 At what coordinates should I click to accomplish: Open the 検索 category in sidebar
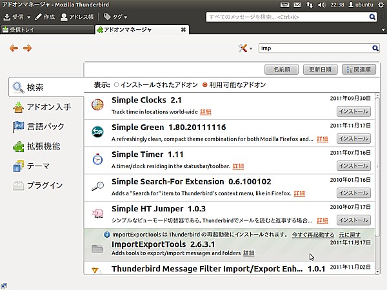click(x=46, y=87)
